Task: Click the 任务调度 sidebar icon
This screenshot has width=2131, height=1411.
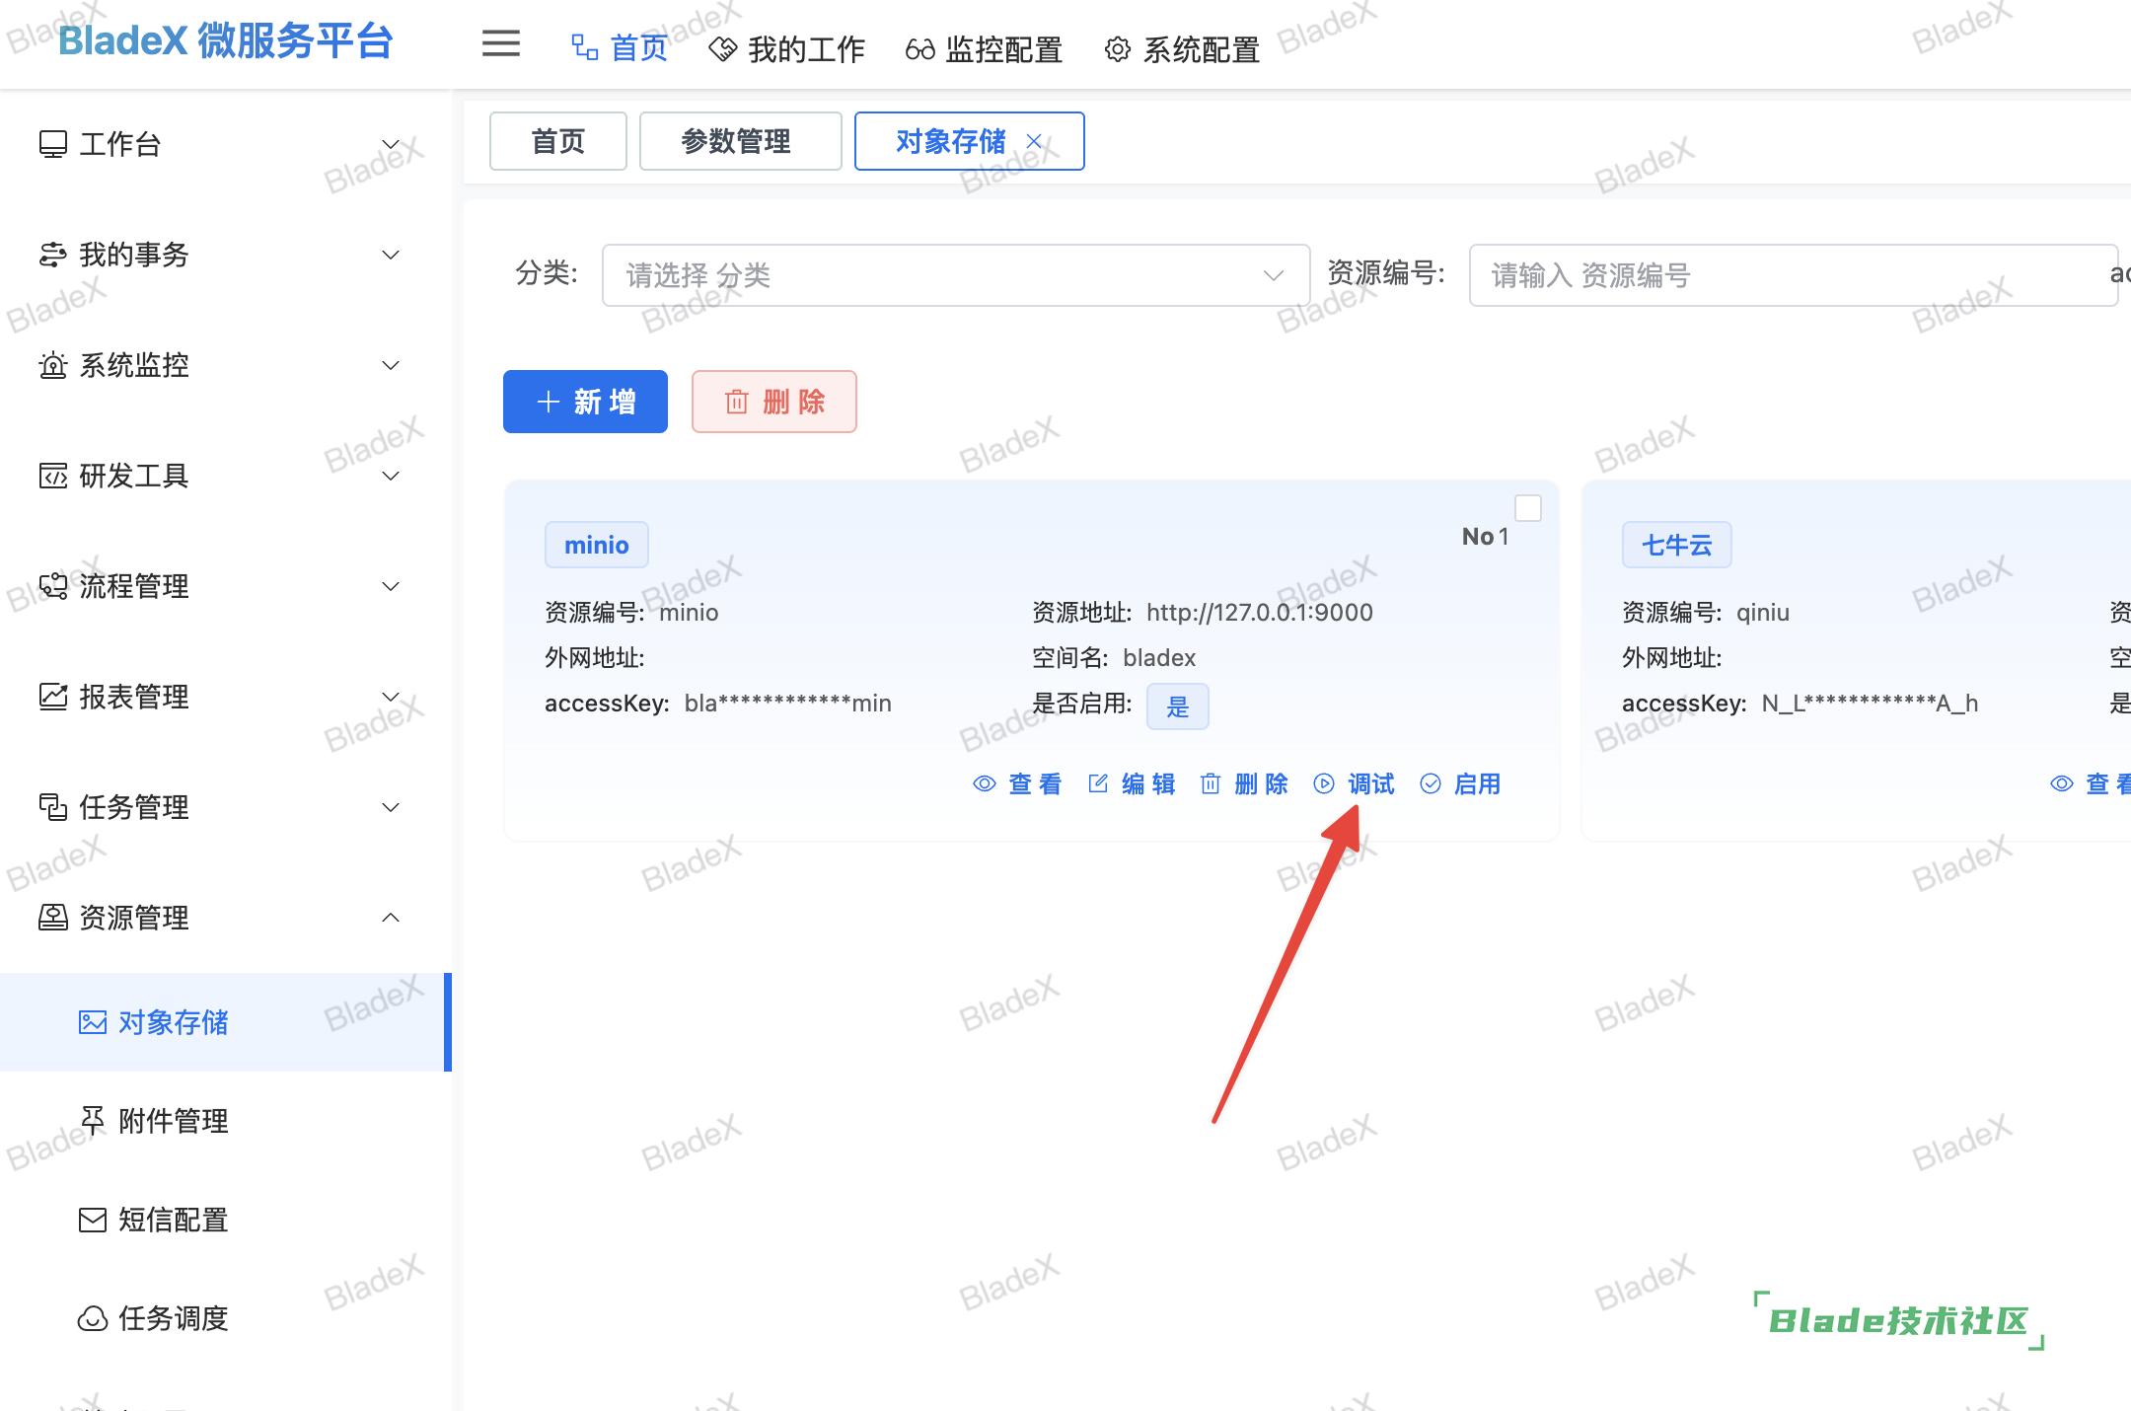Action: pyautogui.click(x=93, y=1318)
